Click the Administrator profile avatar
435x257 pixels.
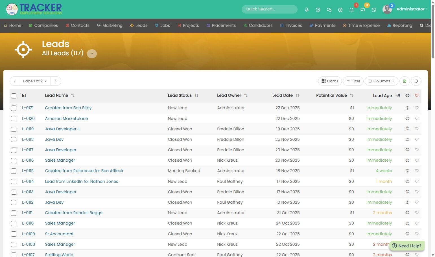[387, 9]
